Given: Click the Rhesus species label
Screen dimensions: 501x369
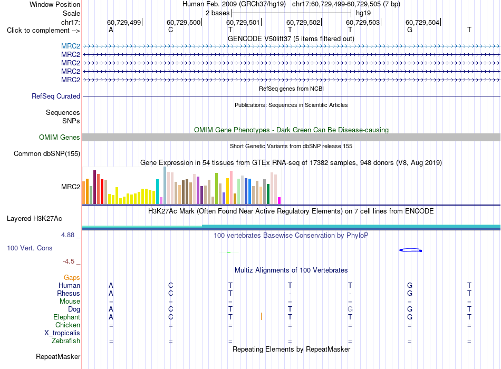Looking at the screenshot, I should [69, 293].
